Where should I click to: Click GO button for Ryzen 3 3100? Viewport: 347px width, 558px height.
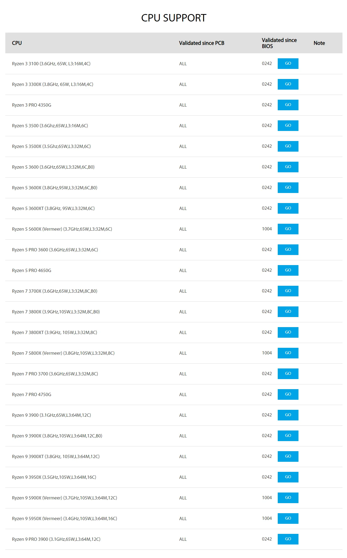[x=288, y=64]
